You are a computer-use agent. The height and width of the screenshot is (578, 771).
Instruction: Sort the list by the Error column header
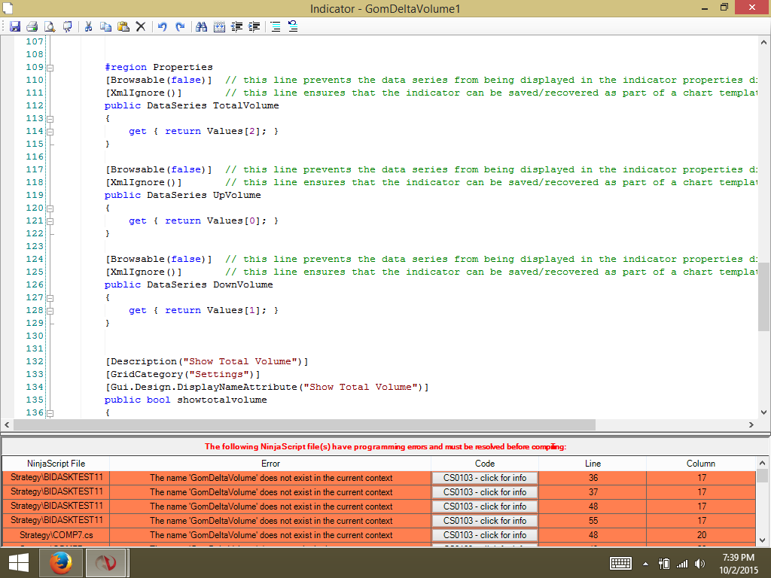pyautogui.click(x=270, y=464)
